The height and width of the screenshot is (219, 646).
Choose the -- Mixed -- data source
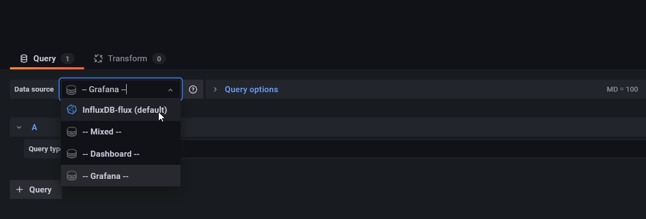(x=120, y=132)
